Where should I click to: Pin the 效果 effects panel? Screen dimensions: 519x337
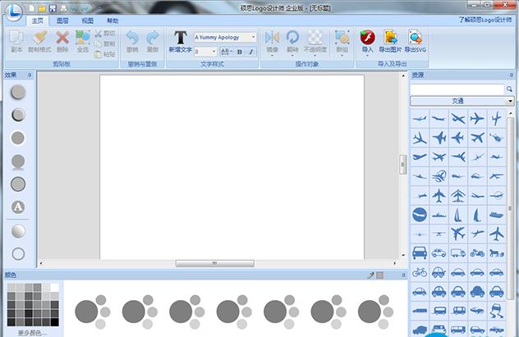pyautogui.click(x=30, y=75)
